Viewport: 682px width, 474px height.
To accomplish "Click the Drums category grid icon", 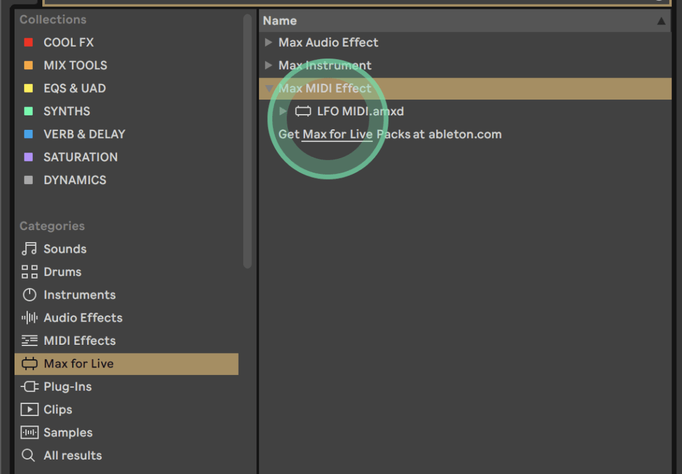I will (x=29, y=272).
